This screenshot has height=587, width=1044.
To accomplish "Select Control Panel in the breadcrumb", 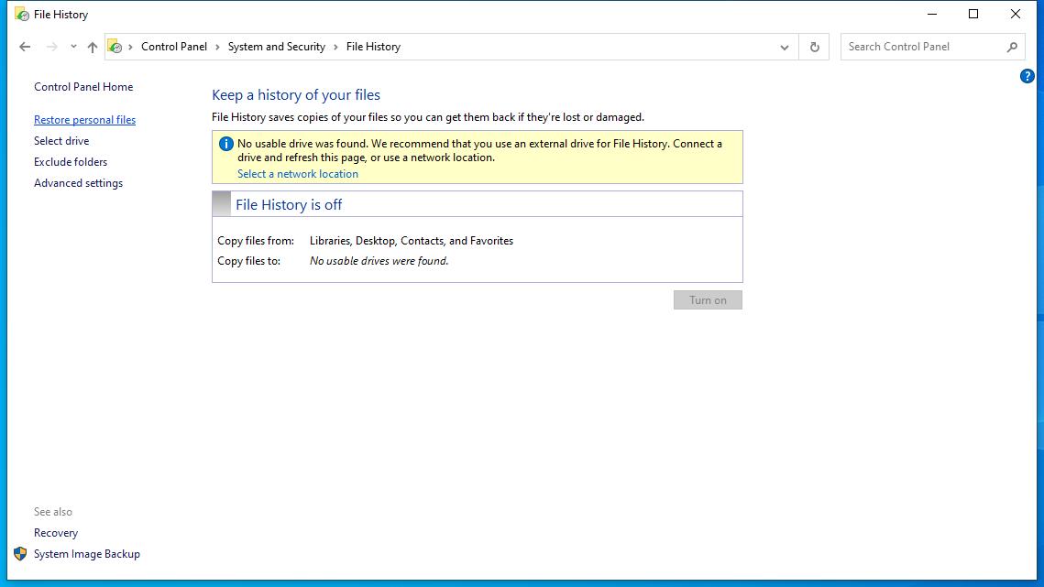I will pyautogui.click(x=174, y=46).
